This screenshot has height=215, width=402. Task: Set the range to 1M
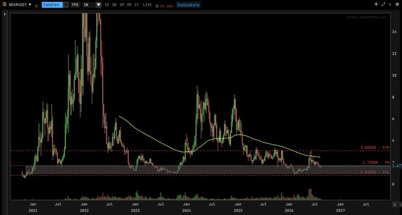[x=122, y=5]
